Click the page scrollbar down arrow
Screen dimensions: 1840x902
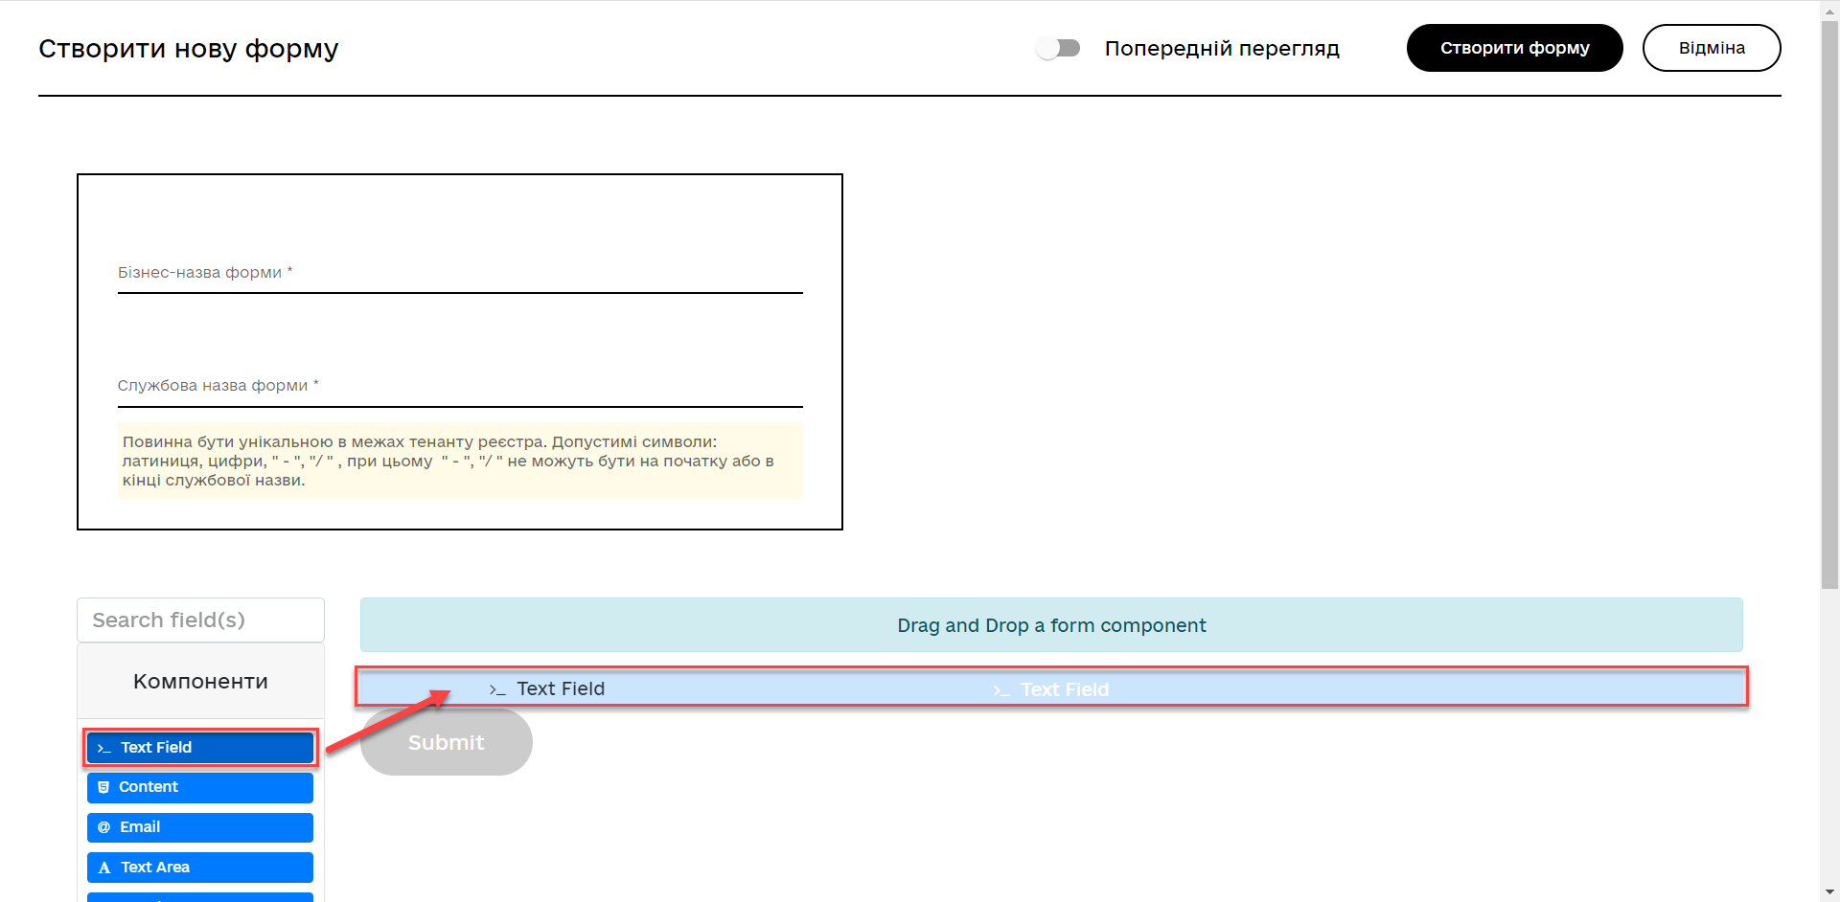(1829, 892)
